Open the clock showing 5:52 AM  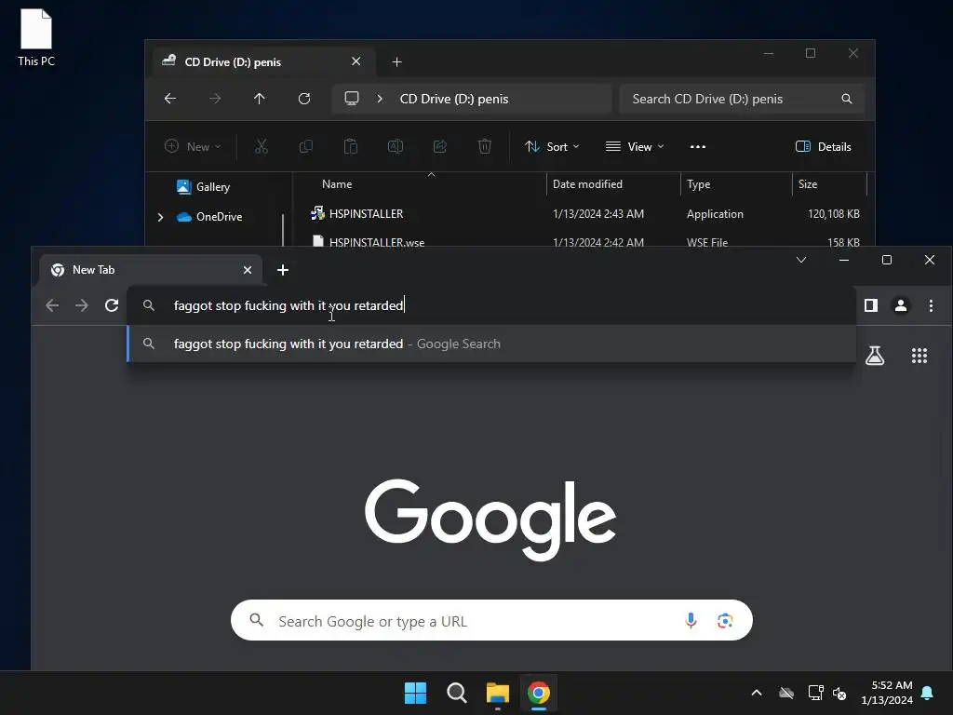pos(887,693)
